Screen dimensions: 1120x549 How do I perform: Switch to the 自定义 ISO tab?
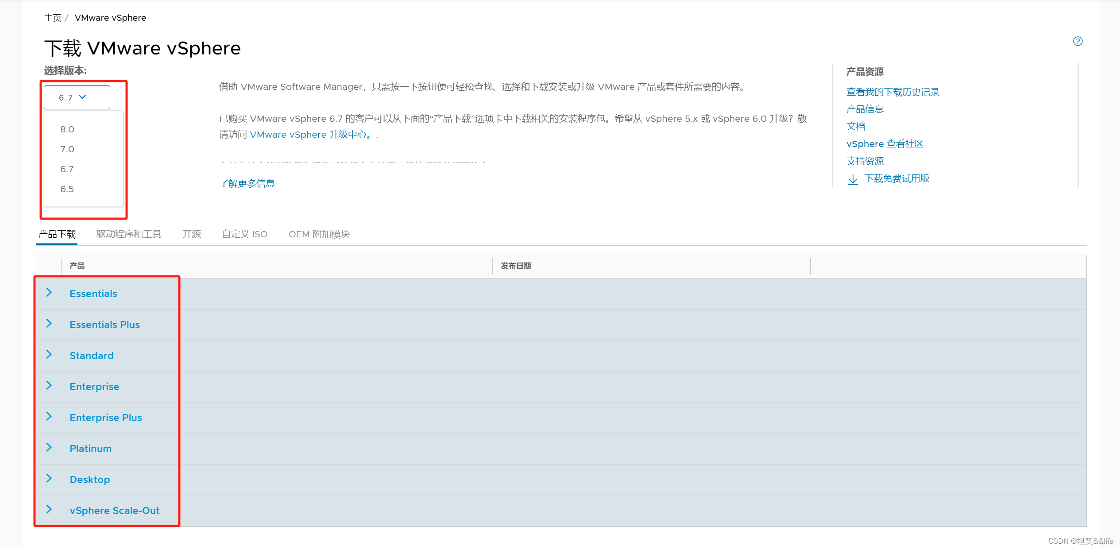coord(244,234)
